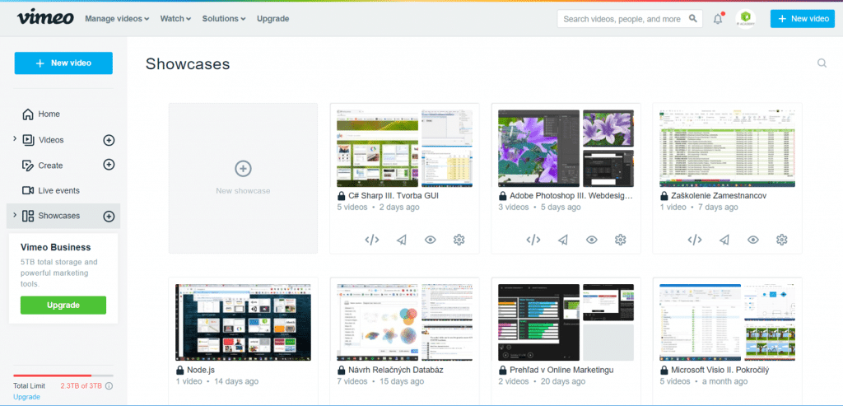Open the IT Academy profile avatar
The height and width of the screenshot is (406, 843).
pos(745,19)
